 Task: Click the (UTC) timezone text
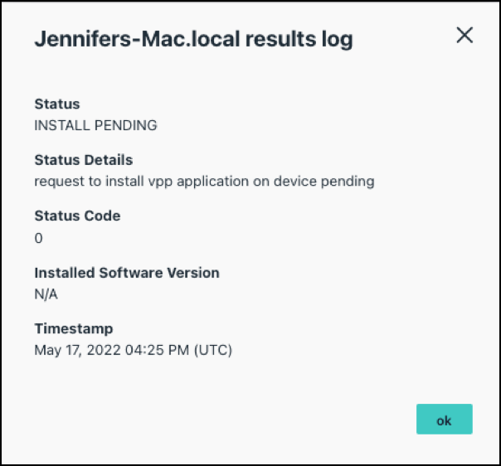[x=212, y=350]
